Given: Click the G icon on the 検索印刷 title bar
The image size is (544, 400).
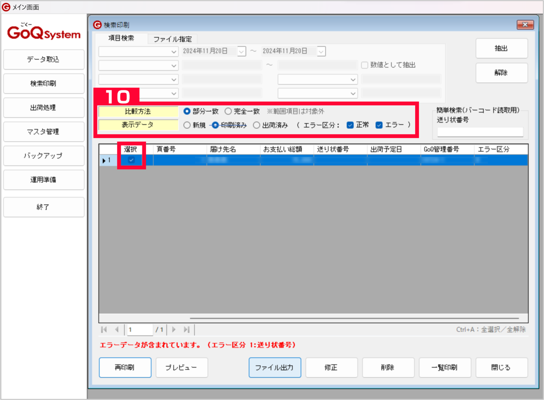Looking at the screenshot, I should (96, 25).
